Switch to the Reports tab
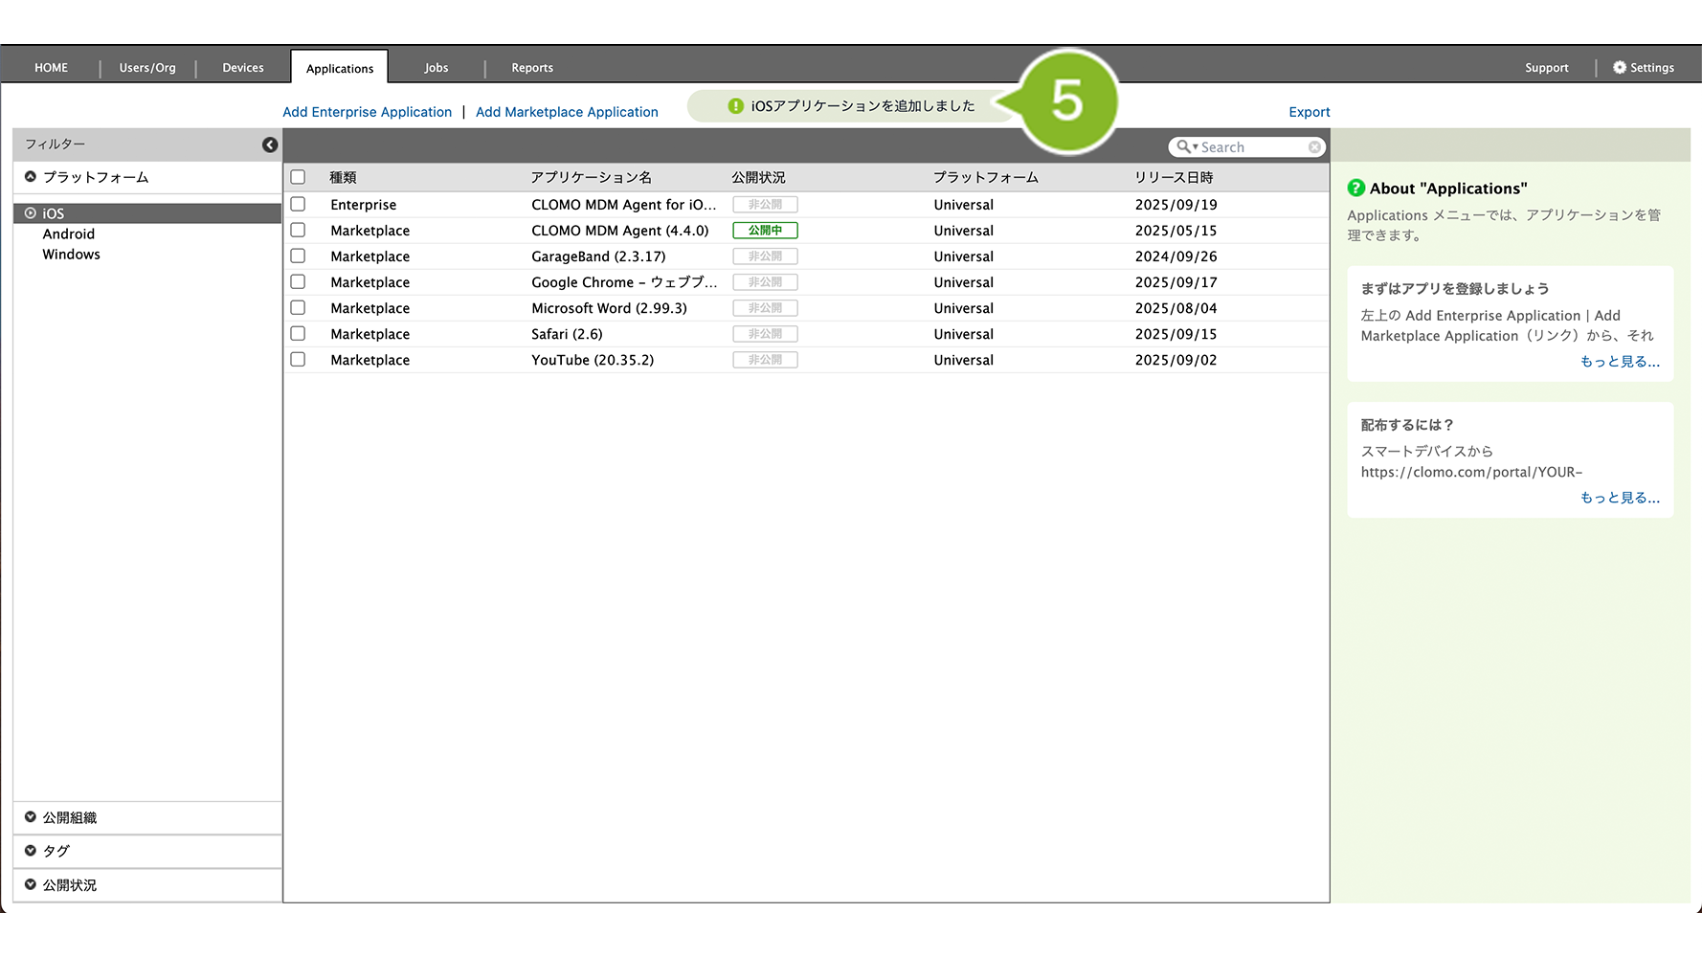1702x957 pixels. [532, 68]
